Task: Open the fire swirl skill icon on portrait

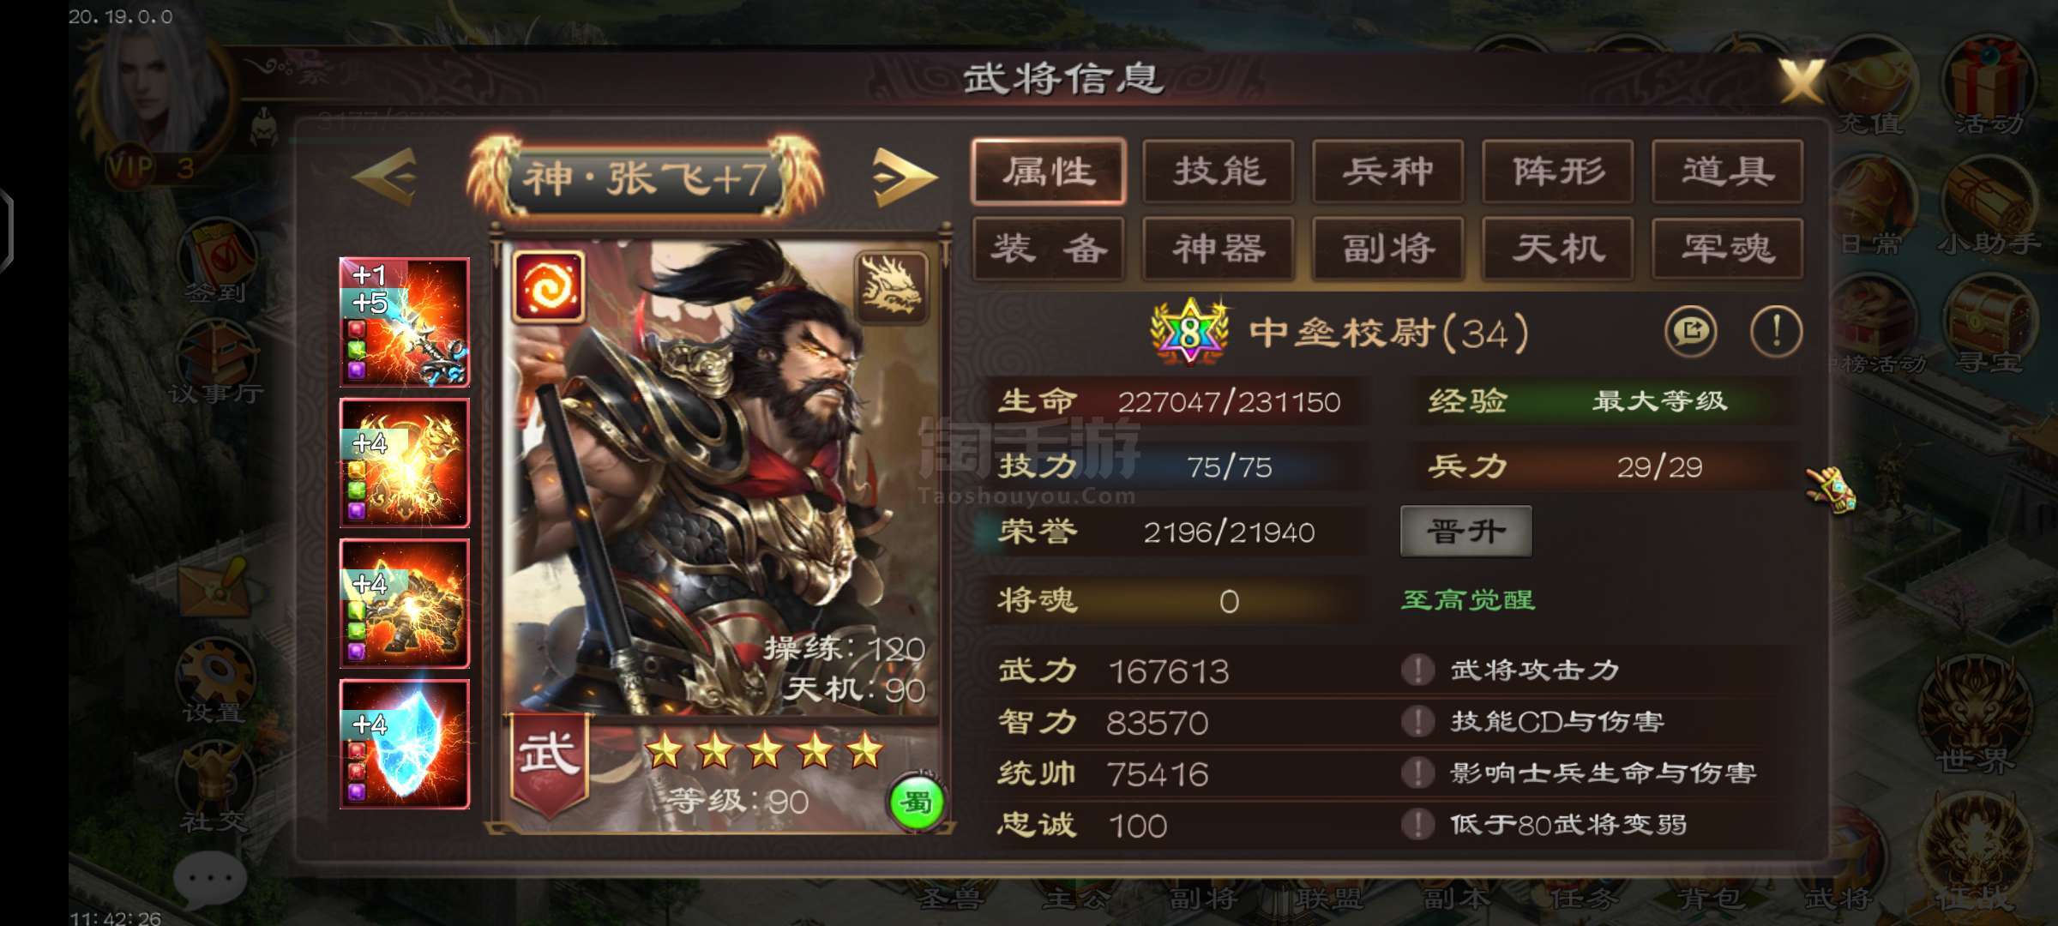Action: tap(549, 286)
